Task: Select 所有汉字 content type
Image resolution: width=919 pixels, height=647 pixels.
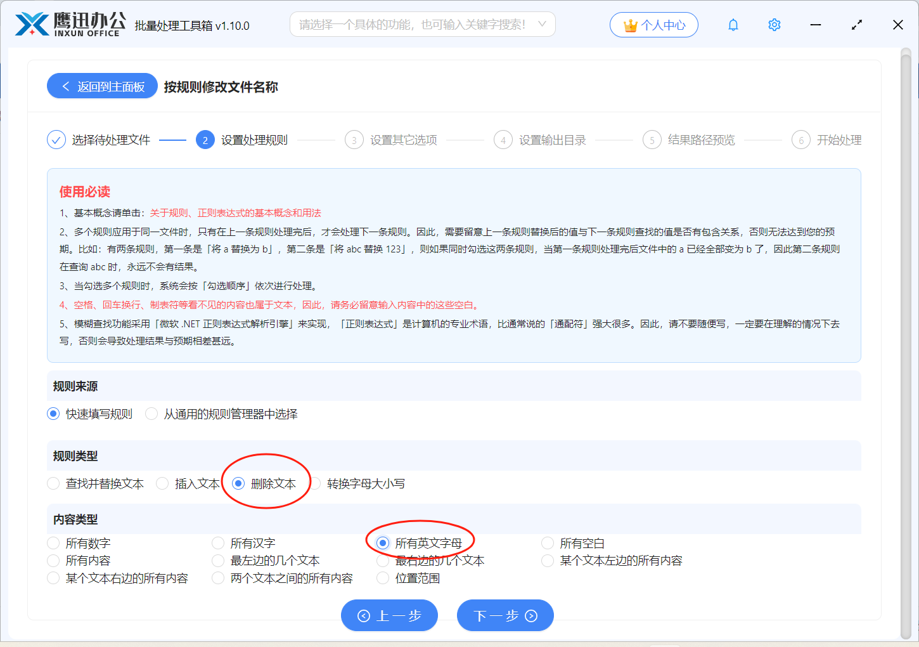Action: (244, 543)
